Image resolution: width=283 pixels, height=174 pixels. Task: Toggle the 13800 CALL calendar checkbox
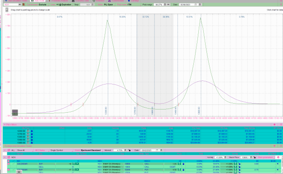(8, 164)
